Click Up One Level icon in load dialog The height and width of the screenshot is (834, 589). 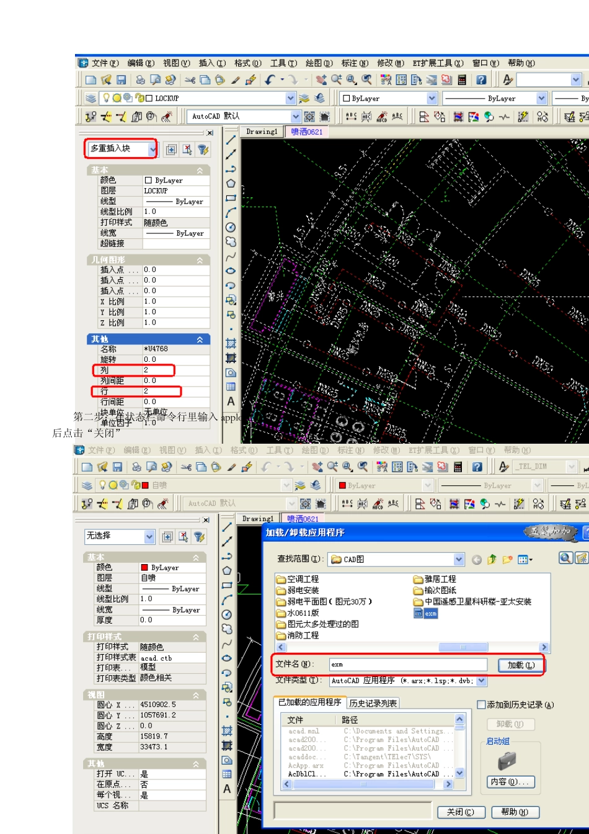tap(492, 560)
